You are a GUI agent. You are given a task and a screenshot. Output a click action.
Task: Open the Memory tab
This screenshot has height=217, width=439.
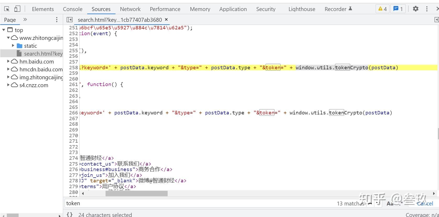200,9
